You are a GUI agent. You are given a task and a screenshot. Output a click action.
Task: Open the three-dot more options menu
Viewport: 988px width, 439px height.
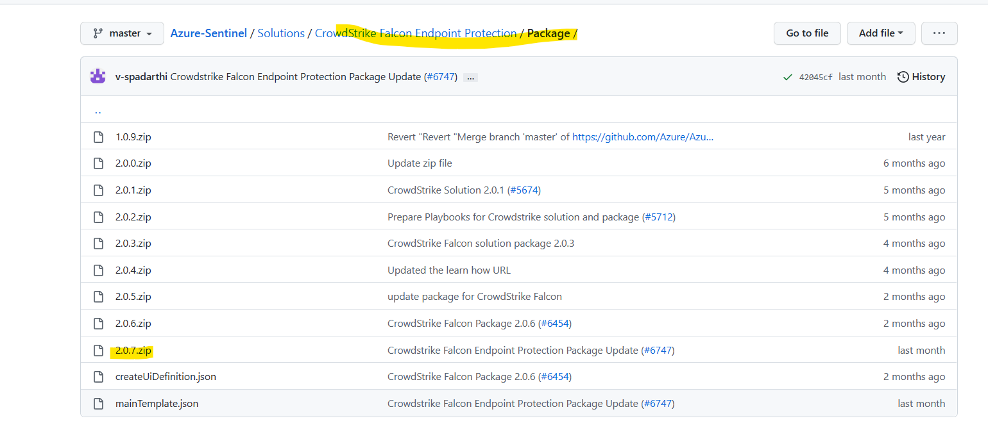939,33
